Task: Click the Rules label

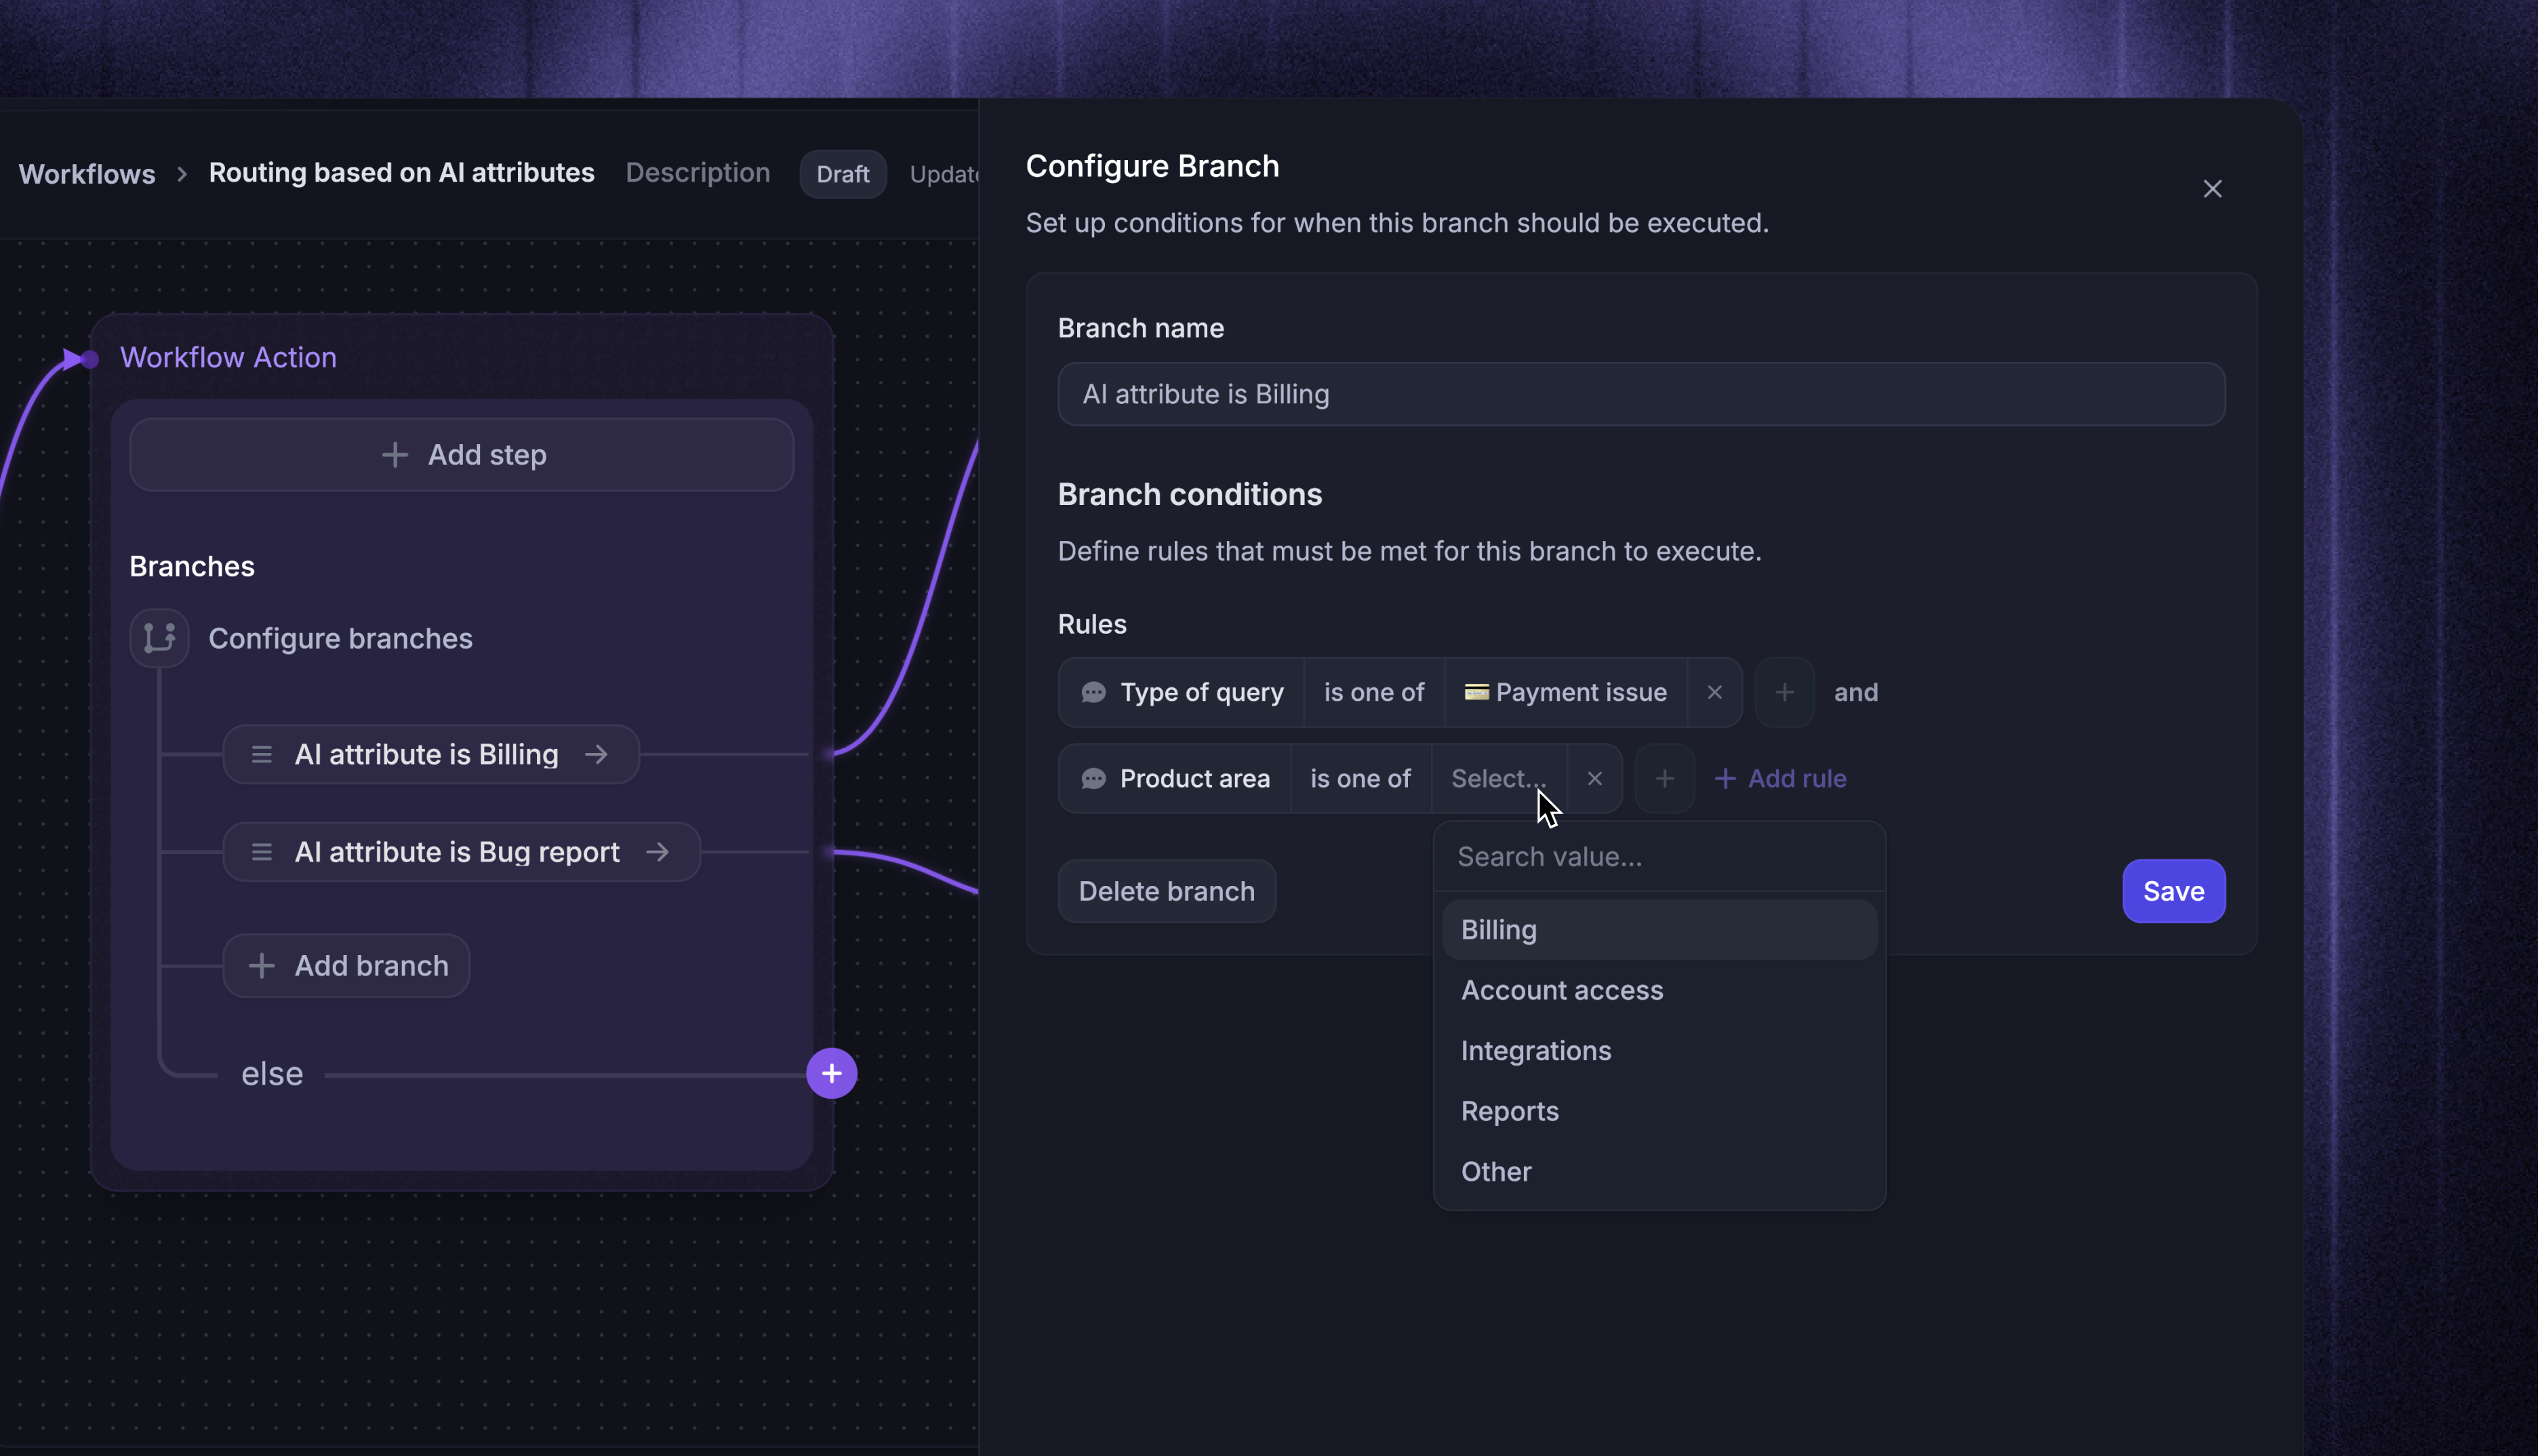Action: click(x=1092, y=624)
